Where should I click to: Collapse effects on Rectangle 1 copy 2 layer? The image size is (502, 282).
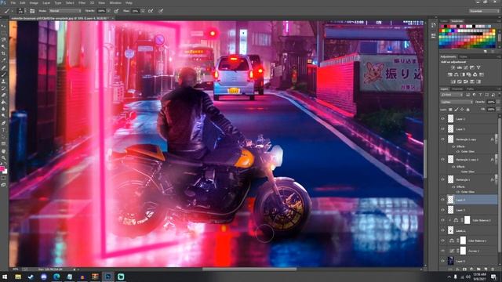click(496, 159)
